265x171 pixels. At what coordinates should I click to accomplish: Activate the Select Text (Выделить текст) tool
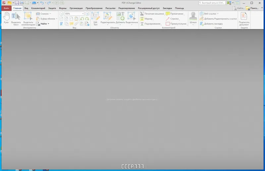pos(16,19)
